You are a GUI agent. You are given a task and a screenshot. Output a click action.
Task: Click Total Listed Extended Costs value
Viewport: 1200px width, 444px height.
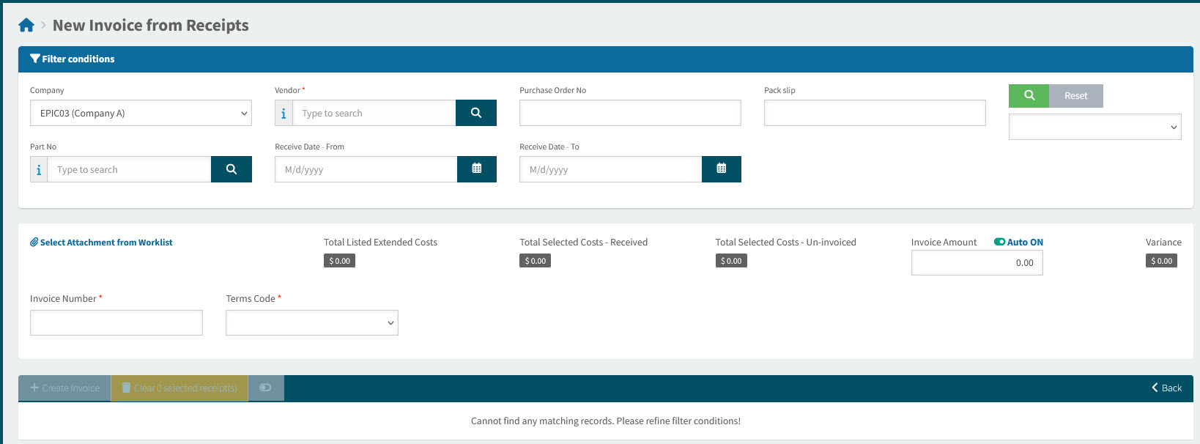pyautogui.click(x=339, y=261)
